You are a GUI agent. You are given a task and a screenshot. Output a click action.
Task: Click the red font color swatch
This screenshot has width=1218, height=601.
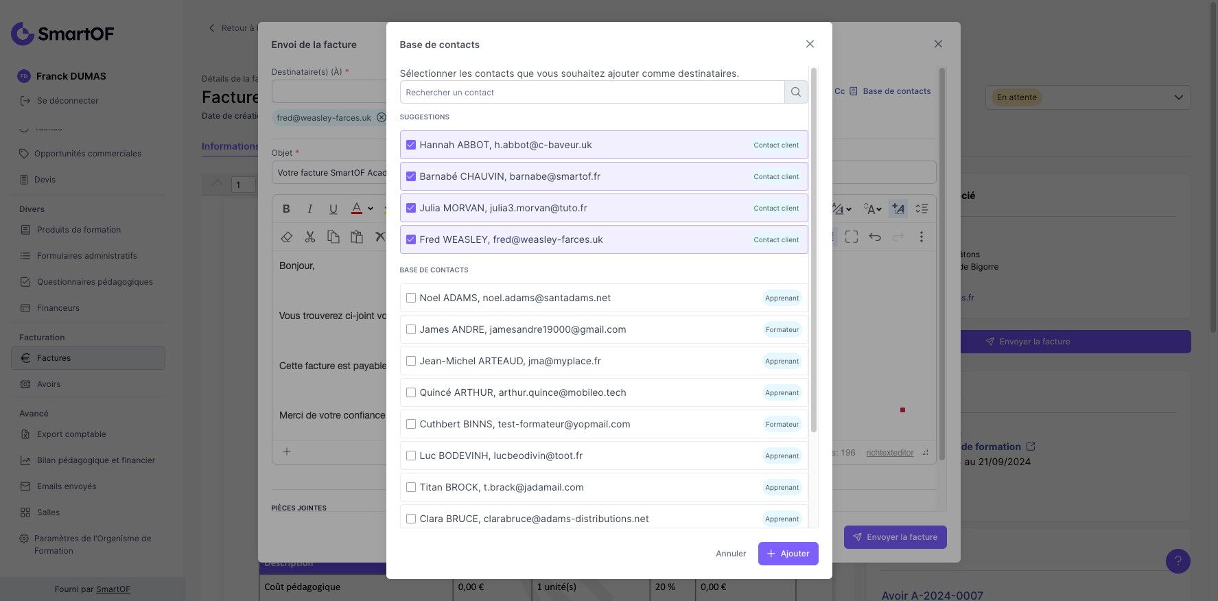(x=357, y=209)
